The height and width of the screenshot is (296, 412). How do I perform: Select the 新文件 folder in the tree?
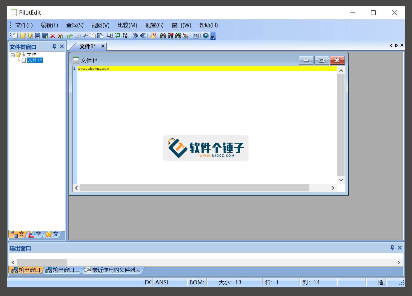[29, 55]
